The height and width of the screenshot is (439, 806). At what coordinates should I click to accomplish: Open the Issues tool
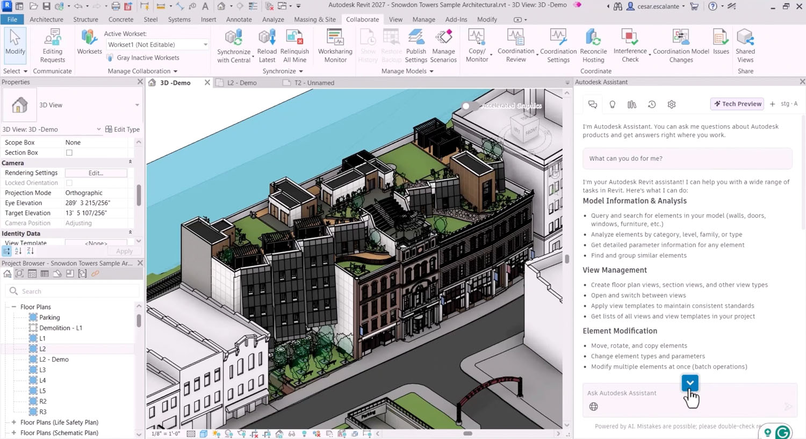pos(721,42)
